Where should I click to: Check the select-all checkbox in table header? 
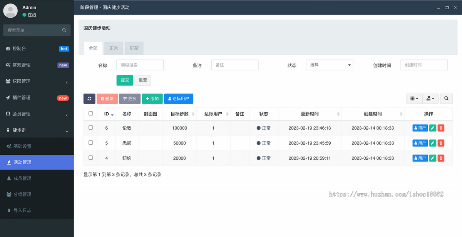pyautogui.click(x=90, y=113)
